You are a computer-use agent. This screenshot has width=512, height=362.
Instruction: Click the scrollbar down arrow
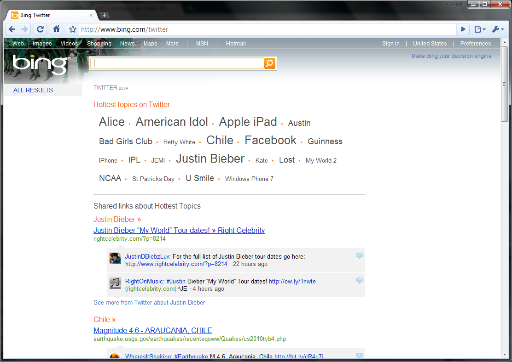coord(505,355)
